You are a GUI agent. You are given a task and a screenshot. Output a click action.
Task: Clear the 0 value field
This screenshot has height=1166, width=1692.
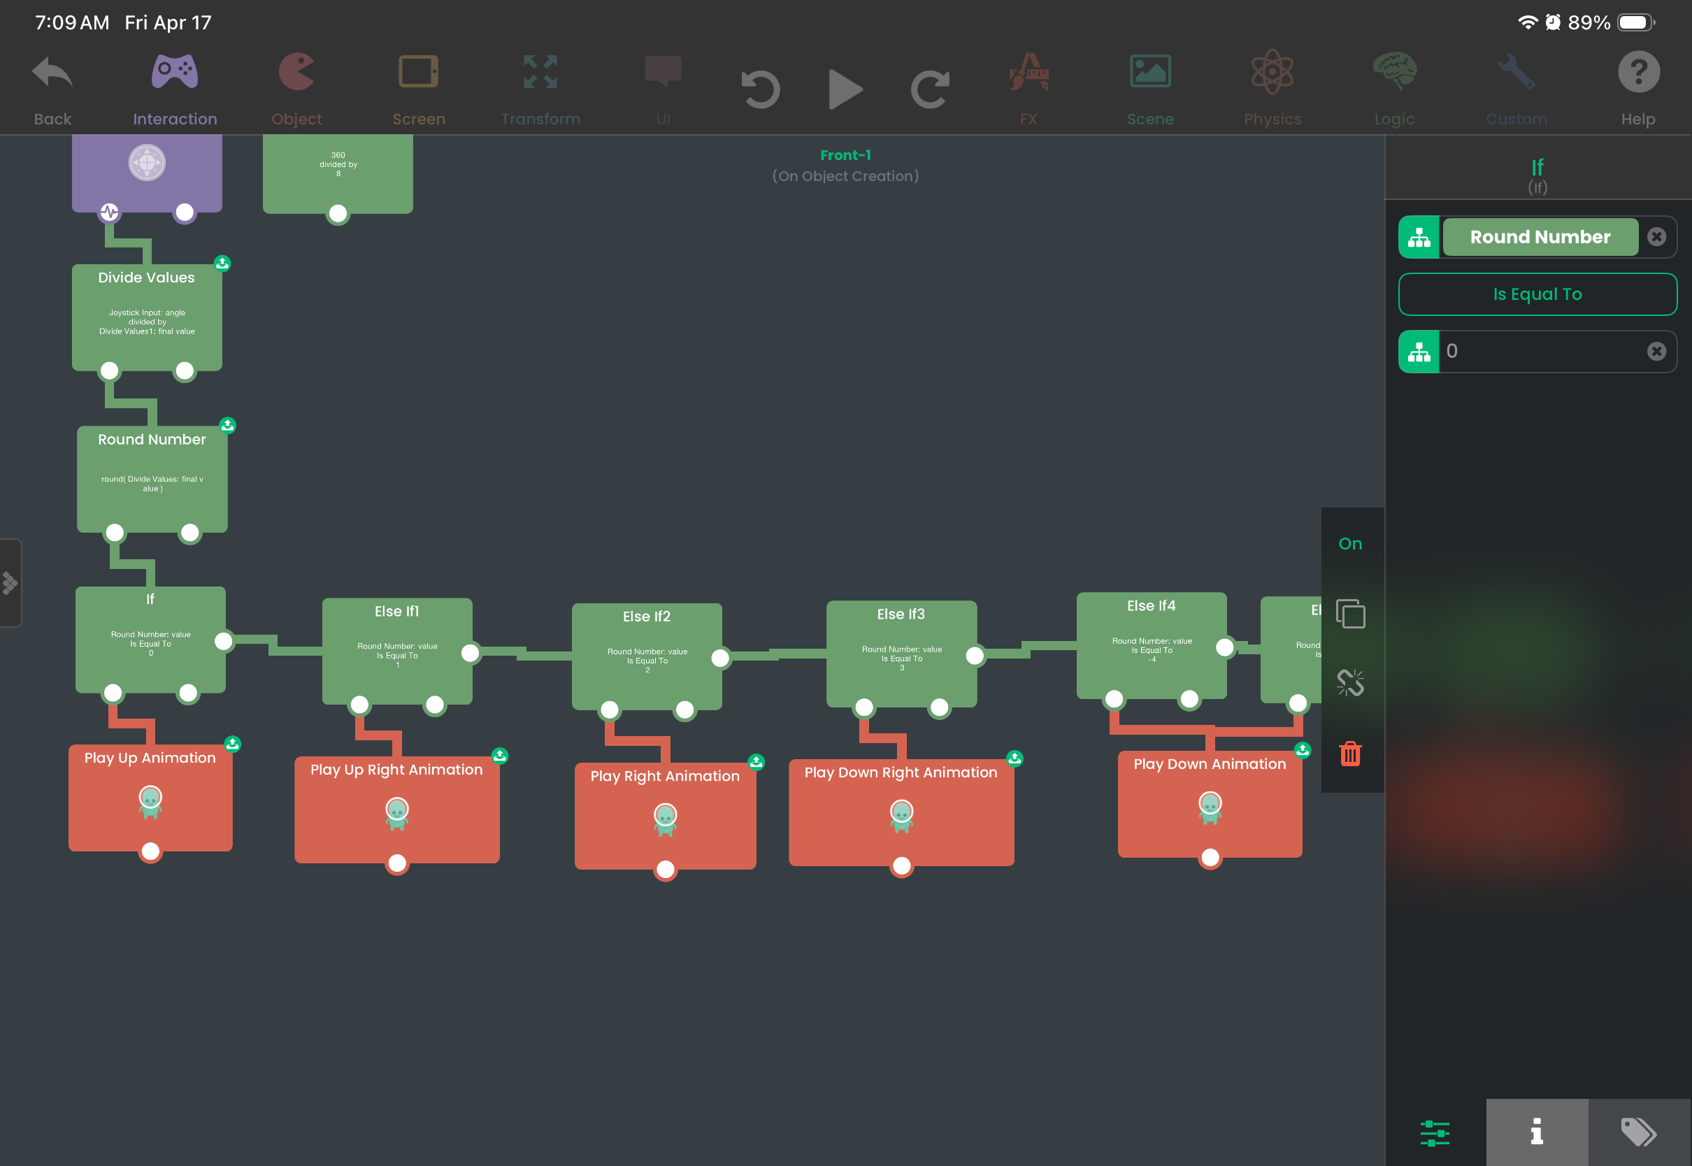pos(1656,352)
